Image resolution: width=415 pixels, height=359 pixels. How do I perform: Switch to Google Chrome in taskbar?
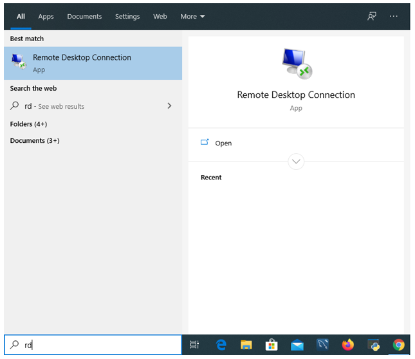click(398, 345)
